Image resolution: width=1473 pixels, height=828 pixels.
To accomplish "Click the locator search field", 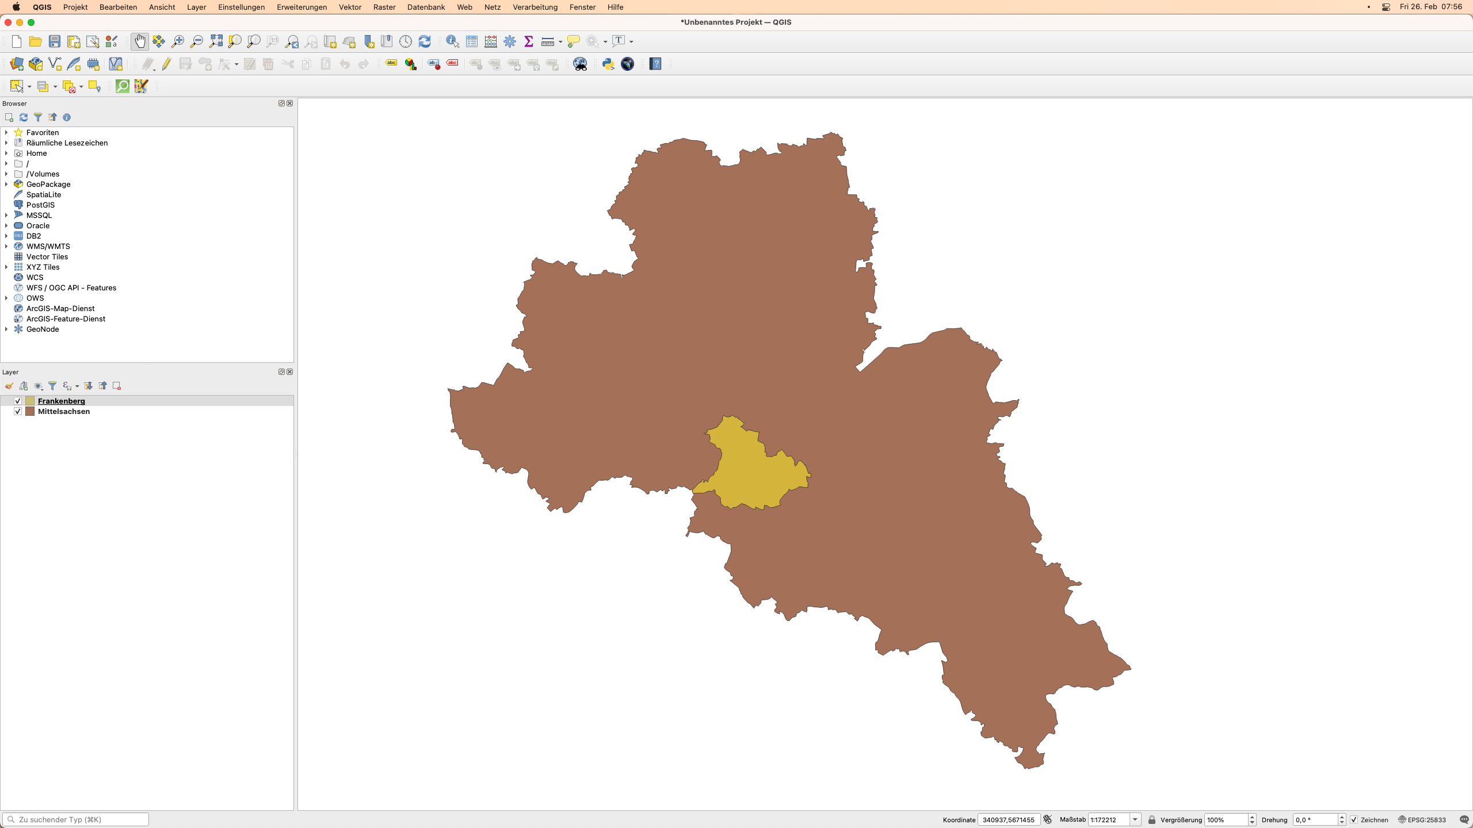I will [76, 819].
